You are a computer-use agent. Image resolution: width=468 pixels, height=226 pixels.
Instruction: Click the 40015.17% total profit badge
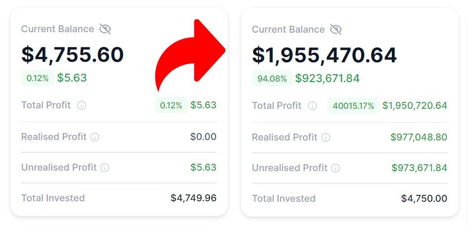[353, 106]
